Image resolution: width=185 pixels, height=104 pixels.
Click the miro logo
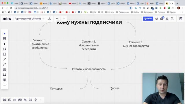pos(7,18)
